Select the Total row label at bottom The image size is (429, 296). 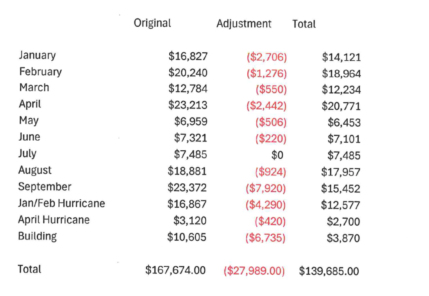click(29, 269)
